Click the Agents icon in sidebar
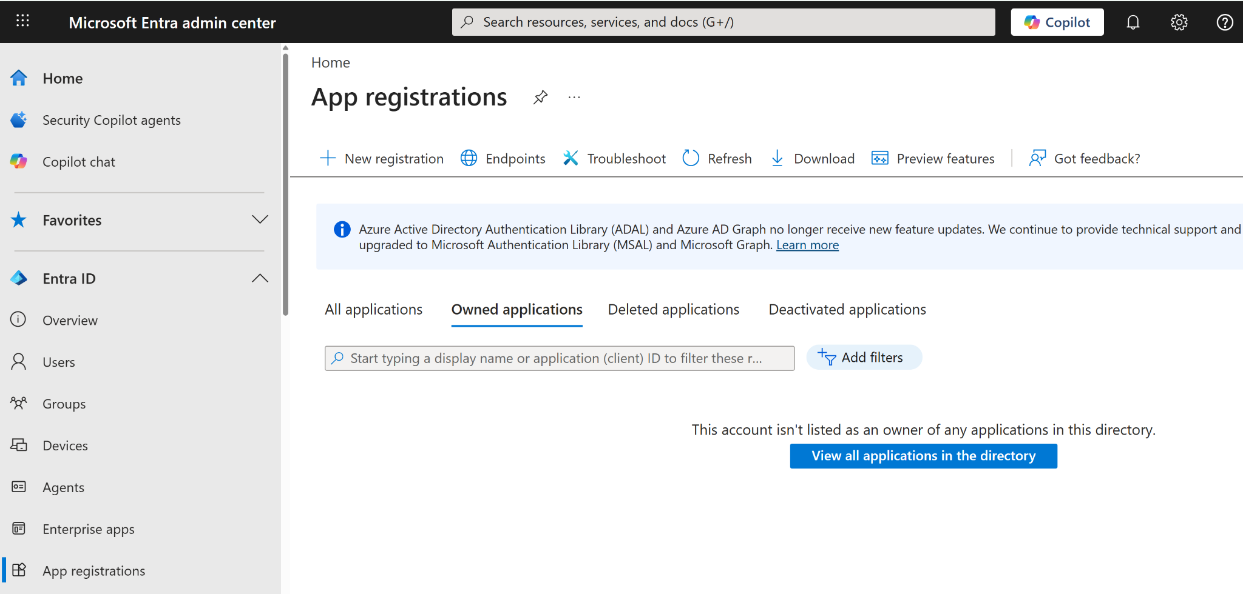The image size is (1243, 594). coord(19,487)
